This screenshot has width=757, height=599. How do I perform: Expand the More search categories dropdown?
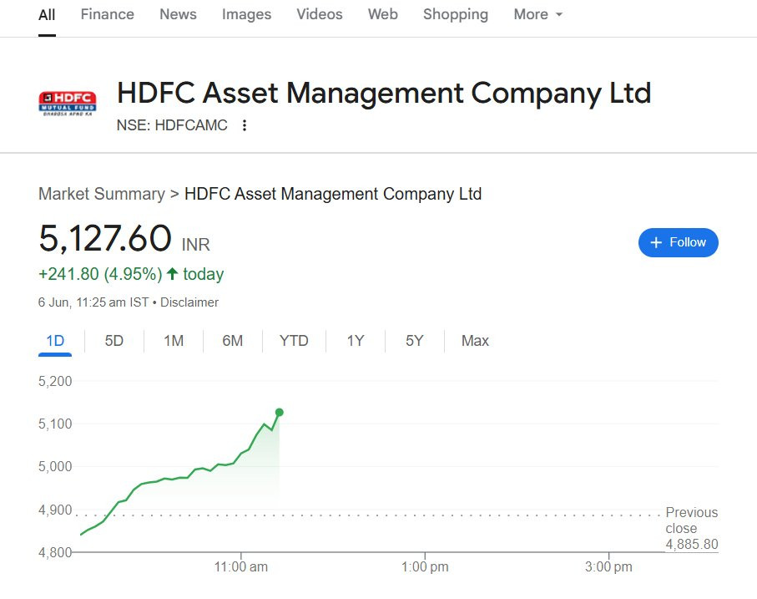click(x=537, y=14)
